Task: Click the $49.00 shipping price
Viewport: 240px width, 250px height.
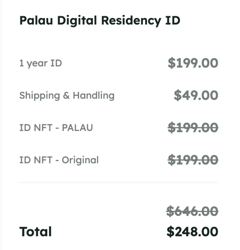Action: [196, 95]
